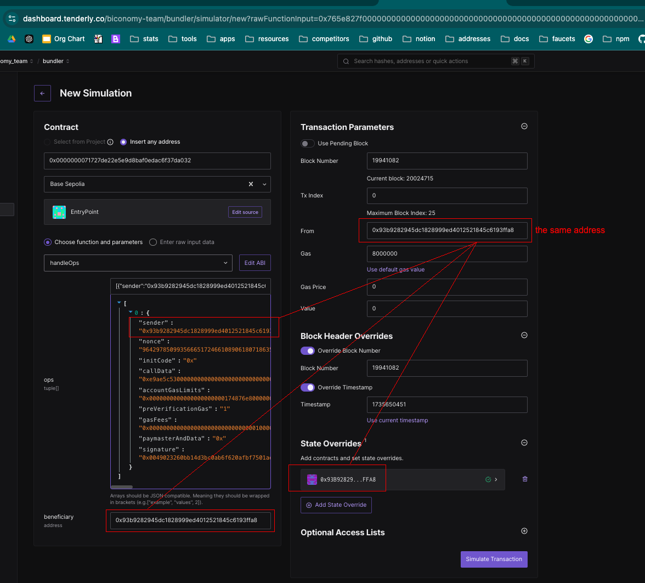
Task: Click the Use default gas value link
Action: click(395, 269)
